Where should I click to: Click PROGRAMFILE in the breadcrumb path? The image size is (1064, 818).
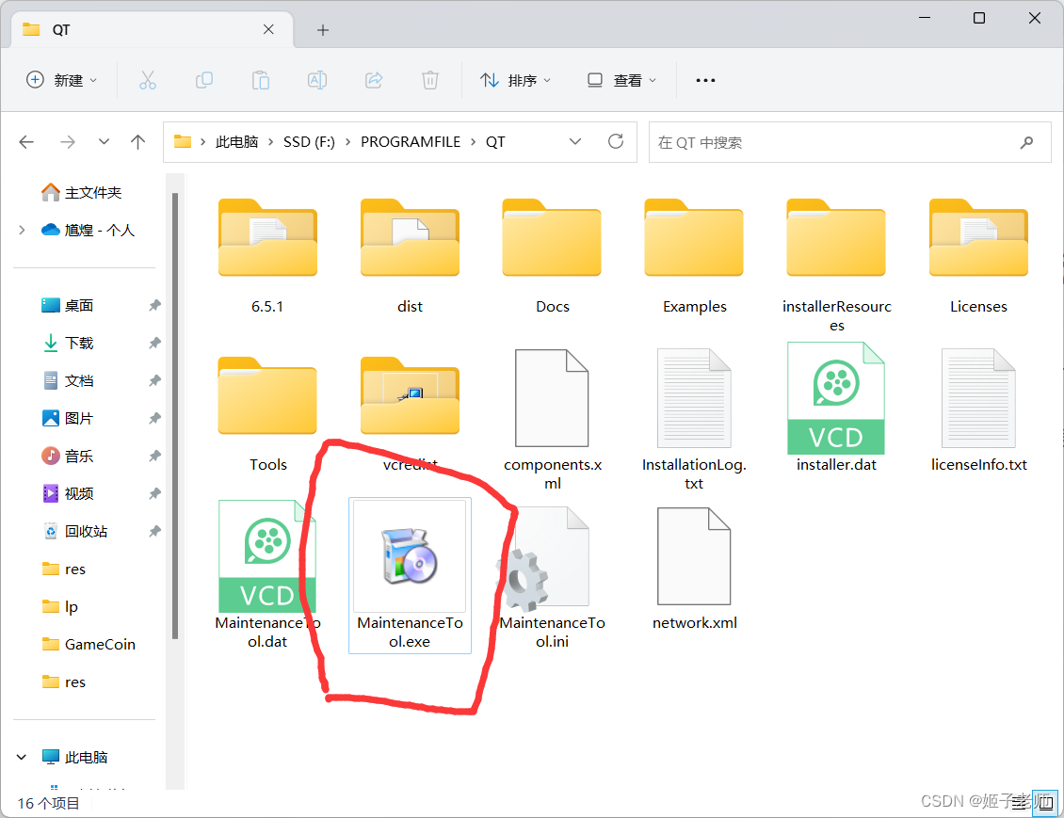point(411,141)
